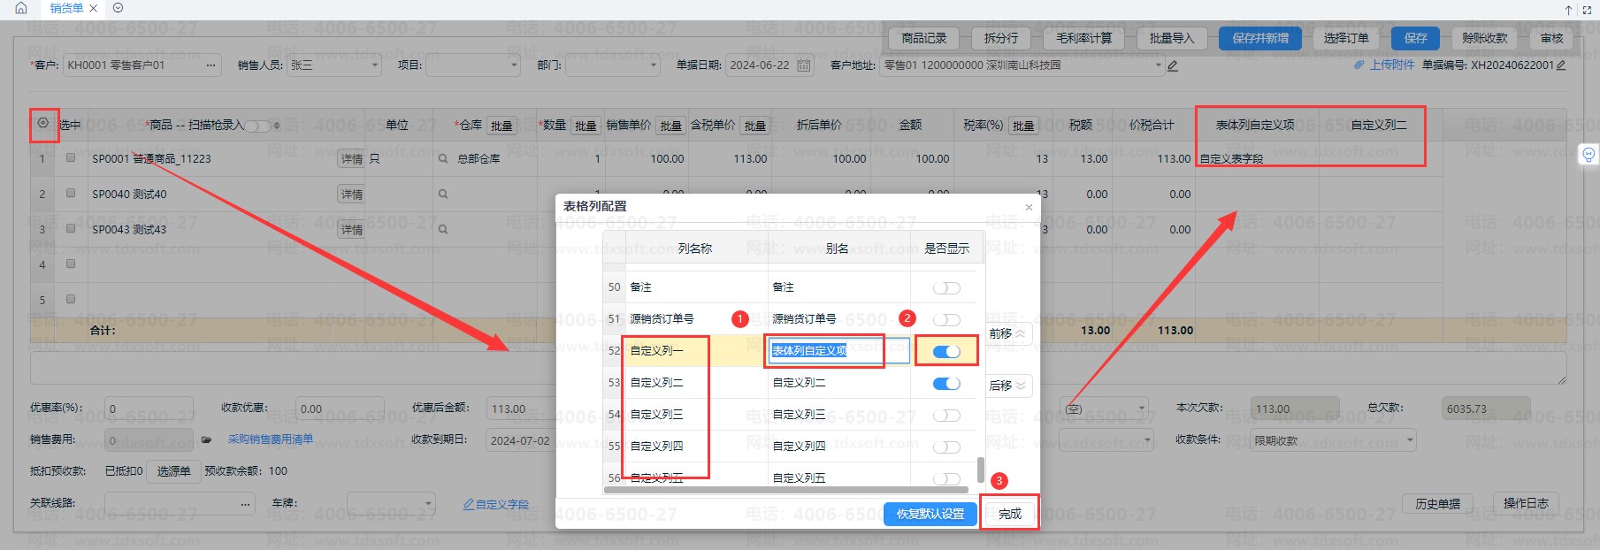This screenshot has height=550, width=1600.
Task: Enable display toggle for 备注 column
Action: [x=945, y=288]
